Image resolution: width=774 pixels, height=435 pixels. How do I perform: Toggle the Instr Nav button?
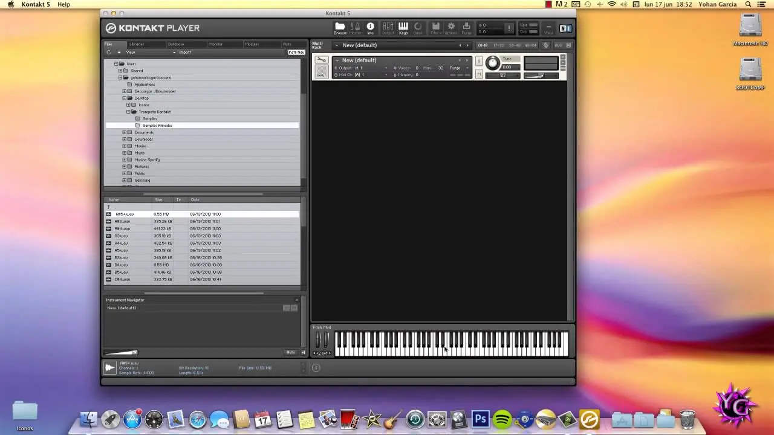[x=296, y=53]
